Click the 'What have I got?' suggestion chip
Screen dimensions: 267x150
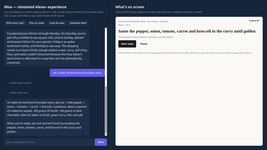pos(15,23)
